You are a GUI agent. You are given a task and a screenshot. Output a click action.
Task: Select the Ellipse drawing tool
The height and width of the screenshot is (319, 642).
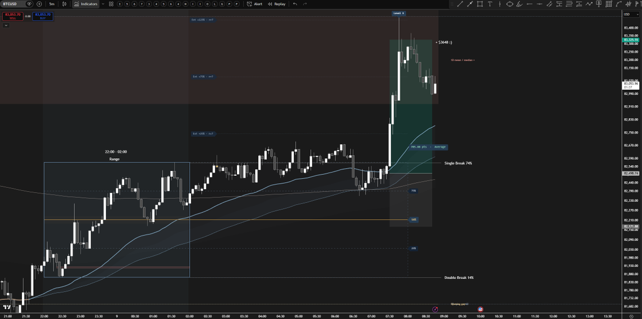point(509,4)
